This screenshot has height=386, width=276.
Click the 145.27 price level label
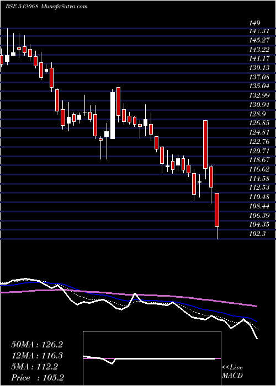[259, 40]
